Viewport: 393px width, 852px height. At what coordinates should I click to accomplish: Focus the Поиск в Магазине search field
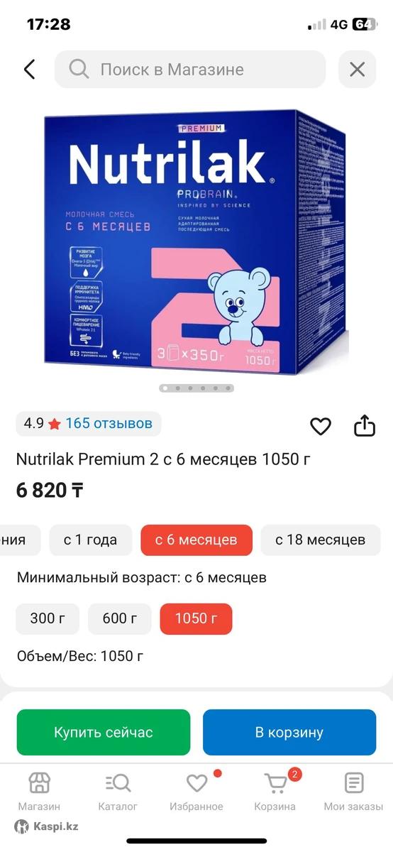(190, 69)
